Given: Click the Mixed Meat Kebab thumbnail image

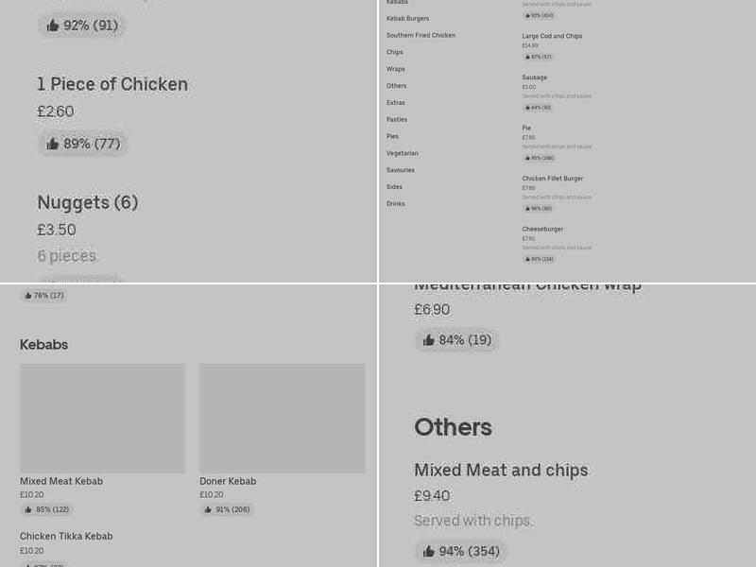Looking at the screenshot, I should [x=102, y=419].
